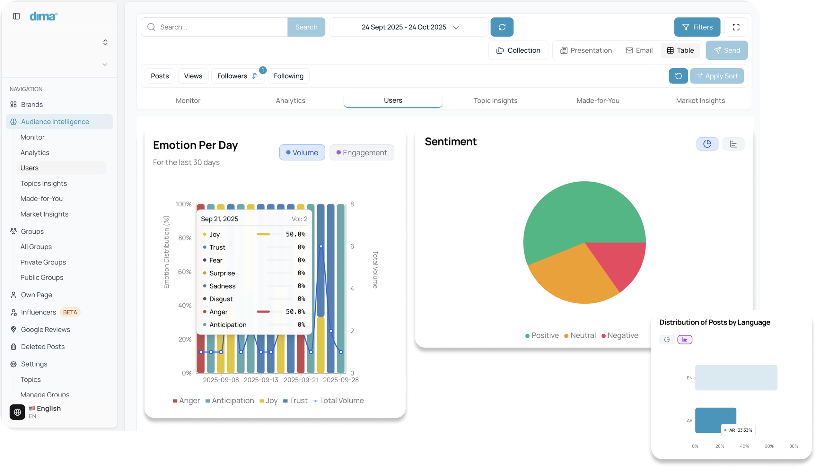Switch Sentiment chart to bar view icon
816x467 pixels.
pos(733,144)
